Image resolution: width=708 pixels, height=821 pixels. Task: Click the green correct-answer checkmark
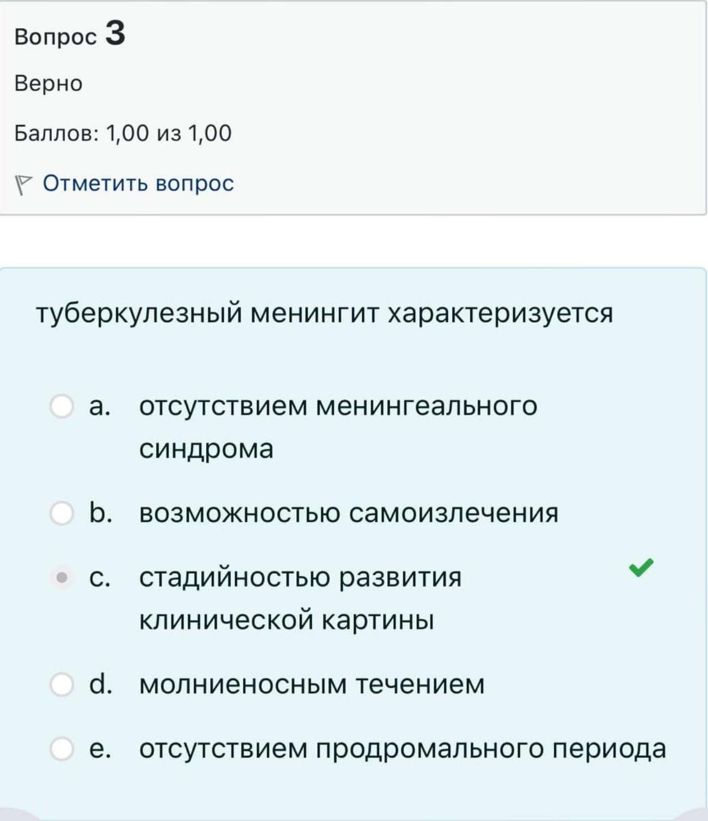641,568
